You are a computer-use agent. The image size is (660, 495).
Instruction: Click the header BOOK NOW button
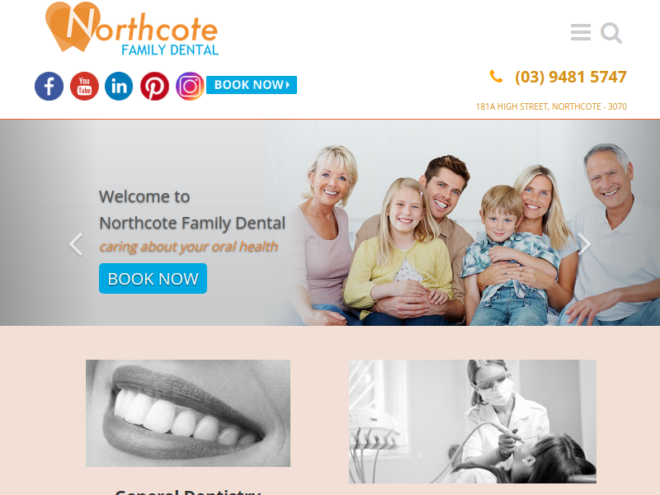pyautogui.click(x=252, y=85)
